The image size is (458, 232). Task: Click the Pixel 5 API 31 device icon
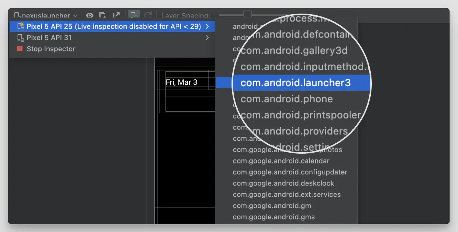click(20, 38)
